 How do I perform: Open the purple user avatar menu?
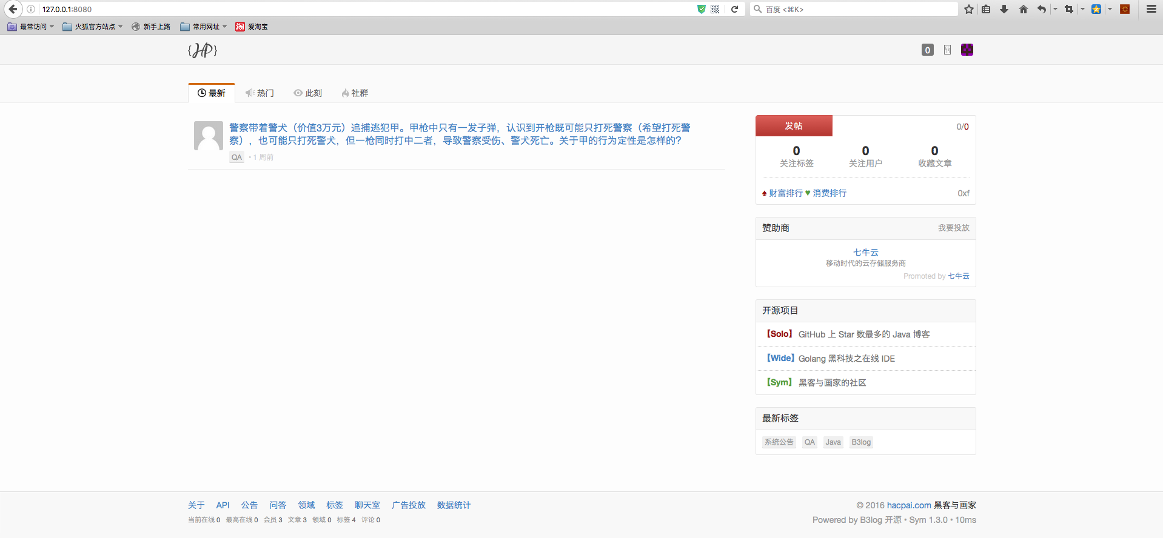pyautogui.click(x=967, y=50)
